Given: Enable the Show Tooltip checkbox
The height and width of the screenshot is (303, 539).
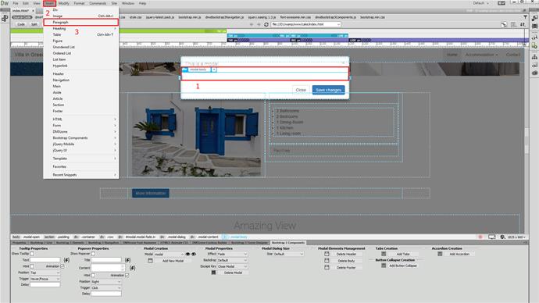Looking at the screenshot, I should point(32,254).
